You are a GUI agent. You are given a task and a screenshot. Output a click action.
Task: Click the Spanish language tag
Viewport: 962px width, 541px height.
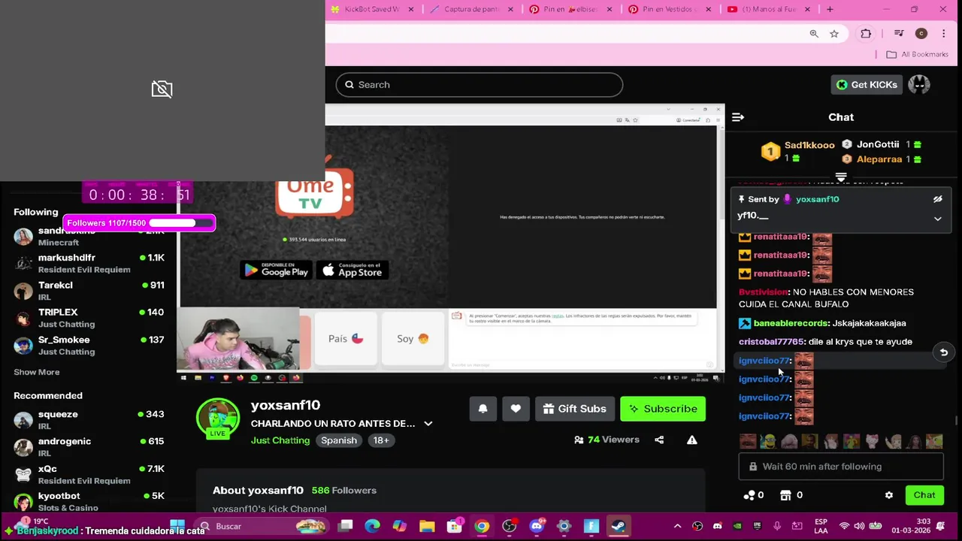[339, 440]
